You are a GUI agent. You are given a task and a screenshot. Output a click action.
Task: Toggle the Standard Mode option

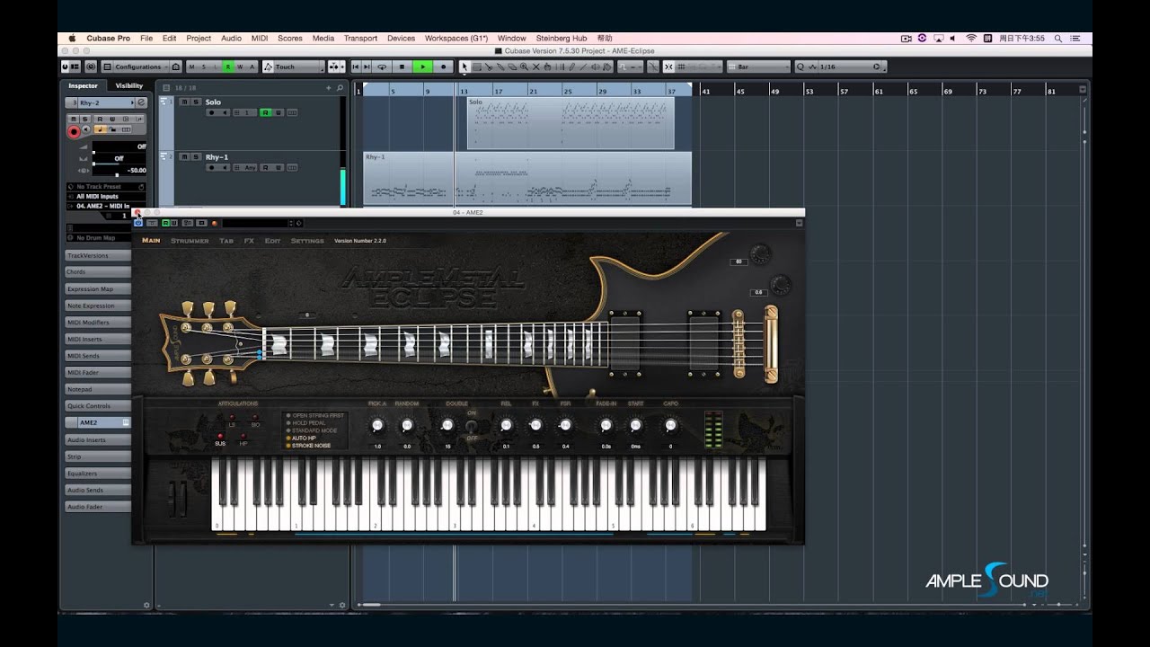(x=312, y=430)
